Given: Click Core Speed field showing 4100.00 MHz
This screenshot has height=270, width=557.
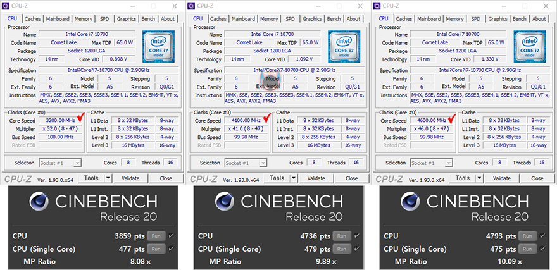Looking at the screenshot, I should click(x=246, y=120).
